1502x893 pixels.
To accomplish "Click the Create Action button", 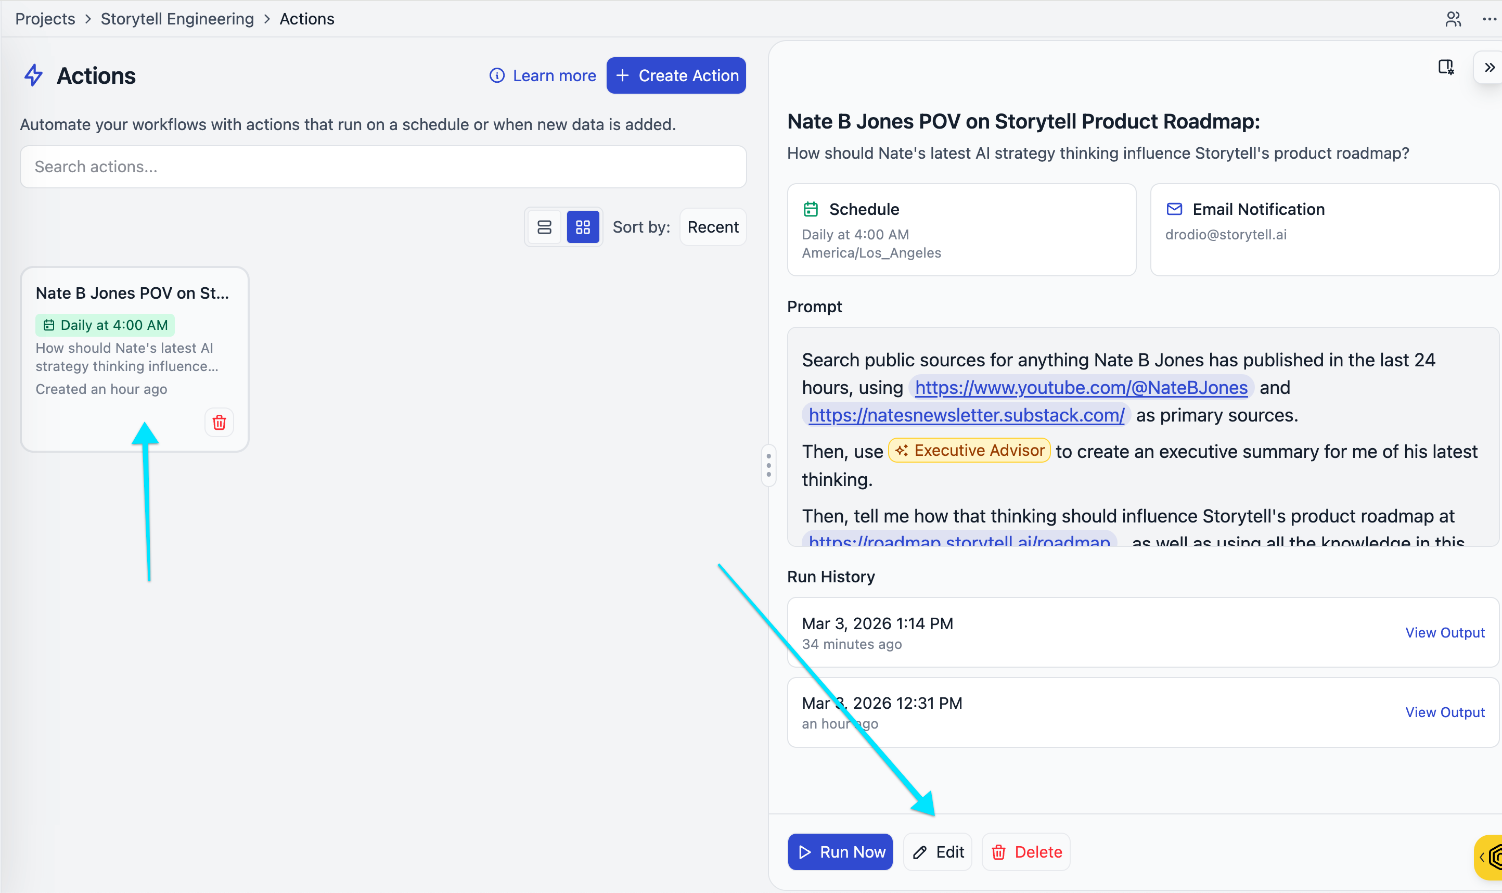I will pos(676,76).
